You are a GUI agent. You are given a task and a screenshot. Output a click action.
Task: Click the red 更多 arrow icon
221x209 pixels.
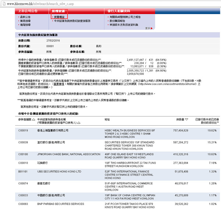[152, 28]
